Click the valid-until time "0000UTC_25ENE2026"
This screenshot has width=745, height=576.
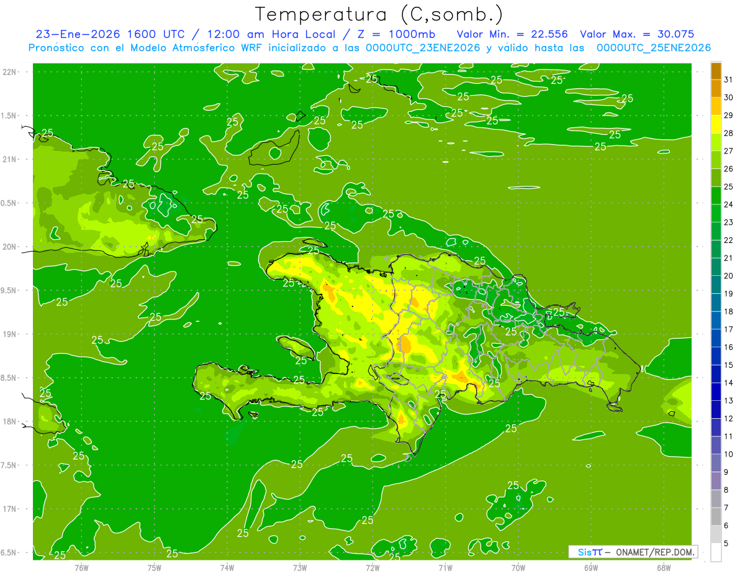click(654, 48)
